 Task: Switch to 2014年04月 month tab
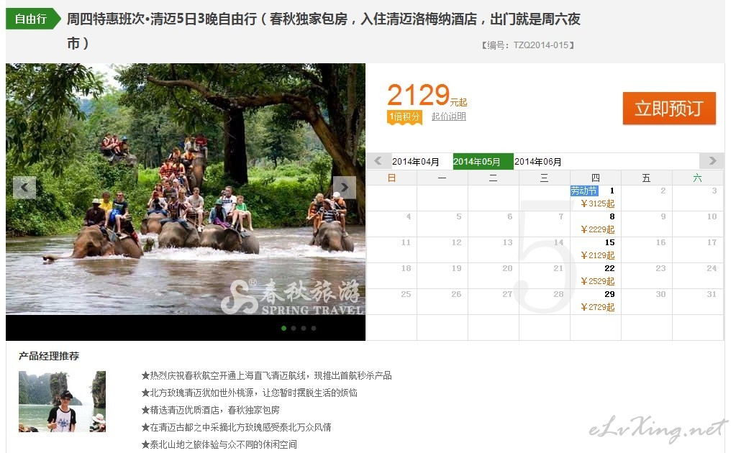pyautogui.click(x=416, y=162)
